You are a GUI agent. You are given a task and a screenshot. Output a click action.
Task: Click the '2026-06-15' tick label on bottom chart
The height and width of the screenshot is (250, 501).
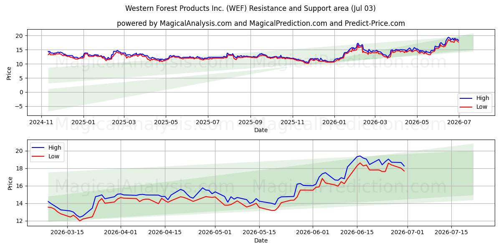[357, 232]
